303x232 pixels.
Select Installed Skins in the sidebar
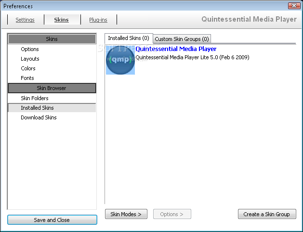pos(52,108)
